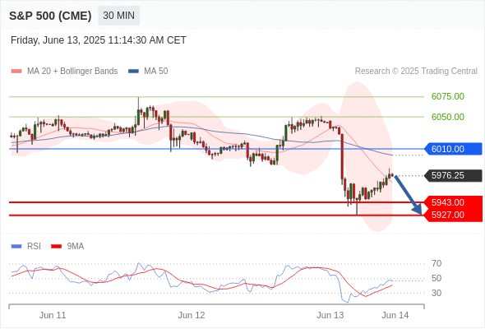Click the blue MA 50 legend swatch
This screenshot has width=485, height=329.
click(133, 72)
